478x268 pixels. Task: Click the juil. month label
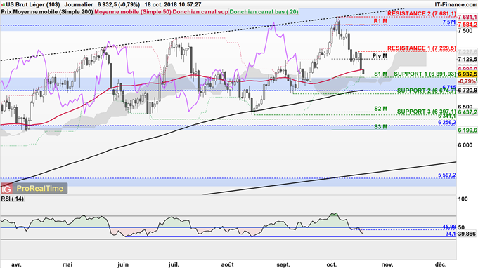click(x=174, y=264)
